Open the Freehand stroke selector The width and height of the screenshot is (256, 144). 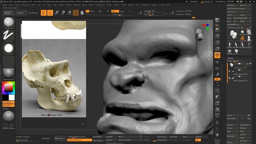tap(9, 35)
